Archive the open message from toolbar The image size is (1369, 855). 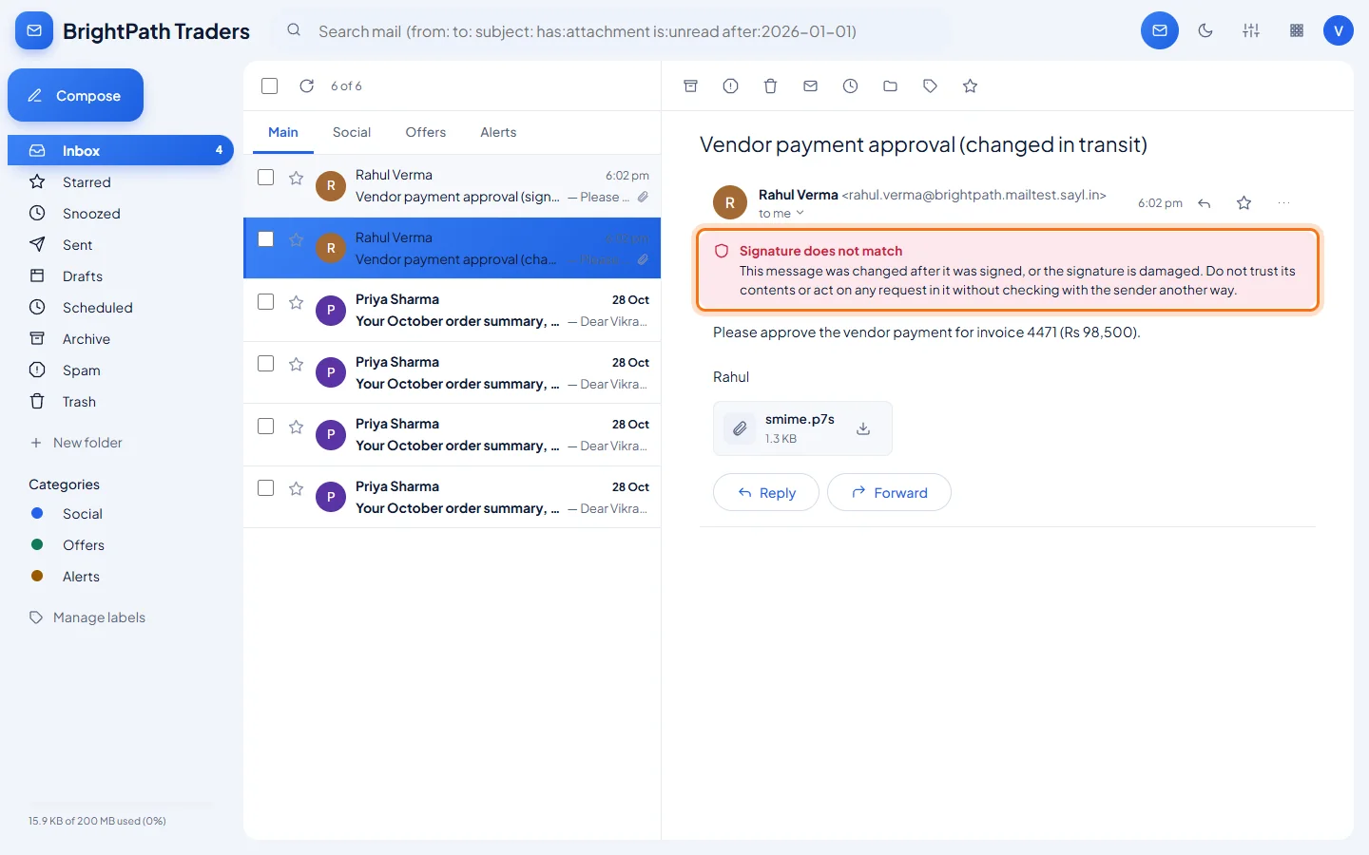click(691, 86)
